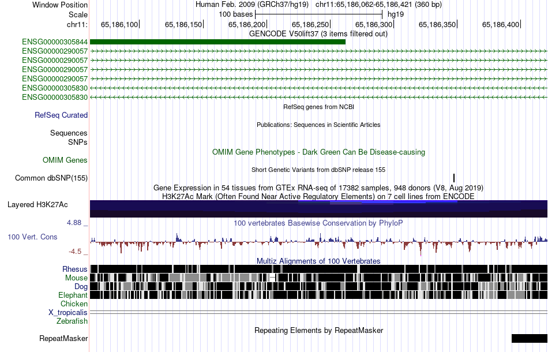Click the Layered H3K27Ac track label
The image size is (548, 352).
(37, 204)
